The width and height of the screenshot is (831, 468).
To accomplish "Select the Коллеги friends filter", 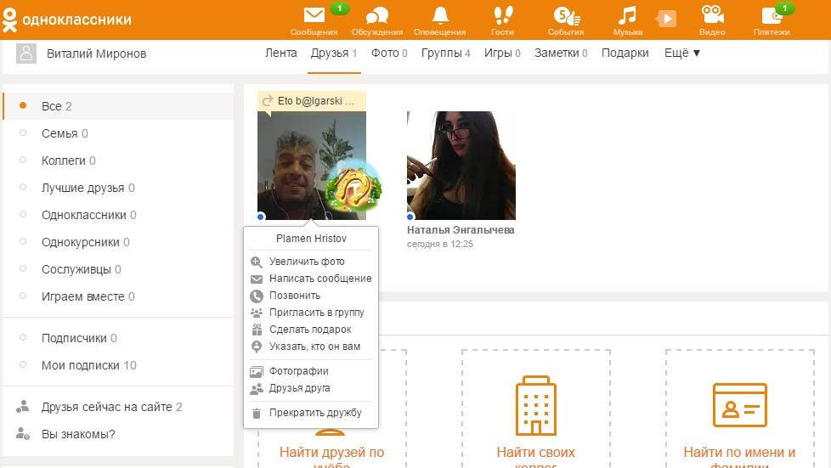I will (x=63, y=161).
